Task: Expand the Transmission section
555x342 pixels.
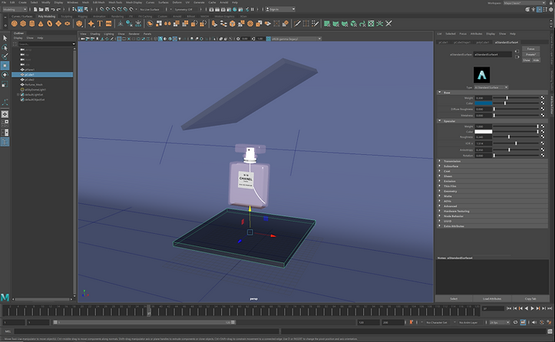Action: (x=440, y=161)
